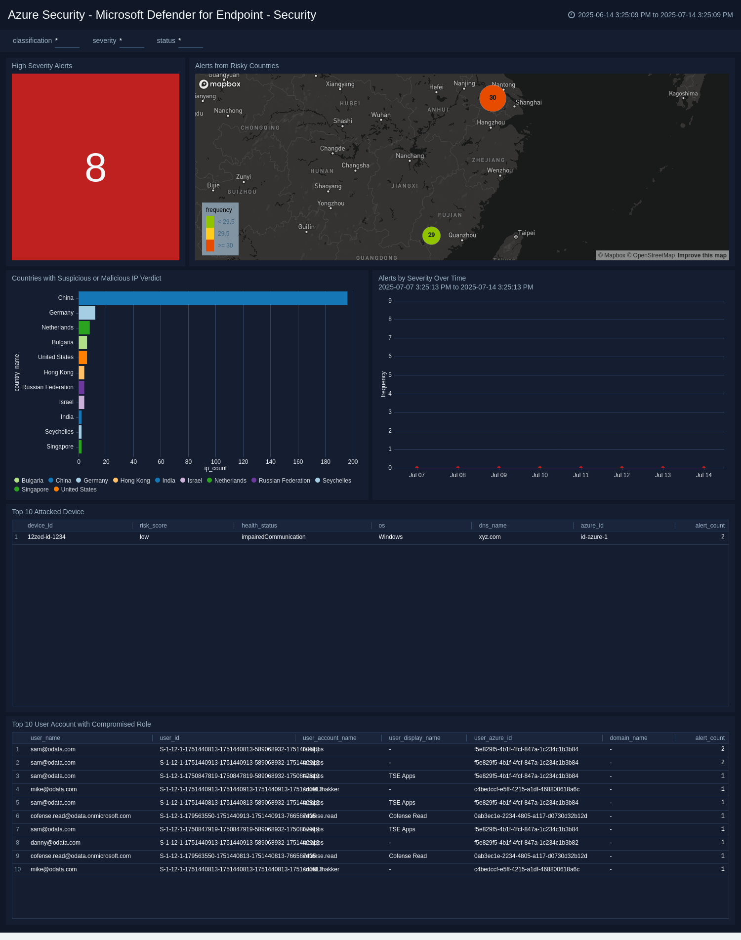Sort device table by azure_id column
This screenshot has width=741, height=940.
[x=592, y=526]
